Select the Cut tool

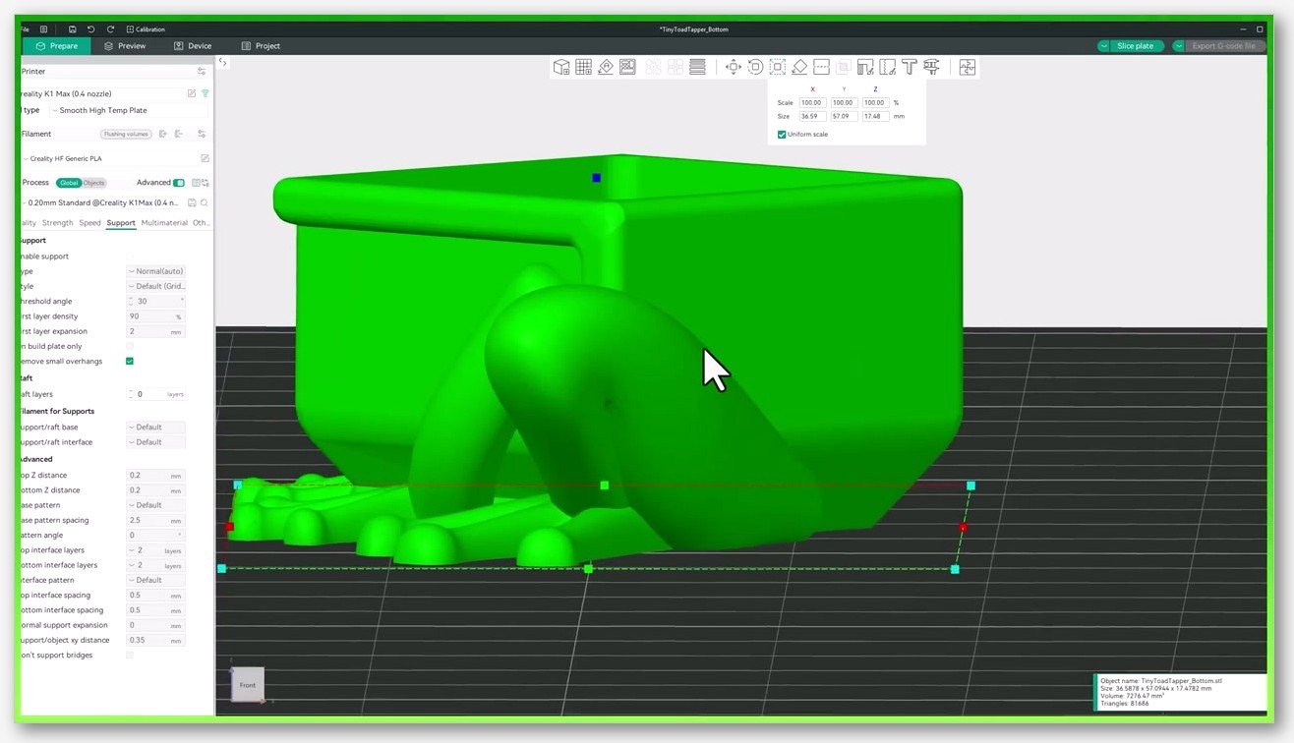tap(821, 67)
